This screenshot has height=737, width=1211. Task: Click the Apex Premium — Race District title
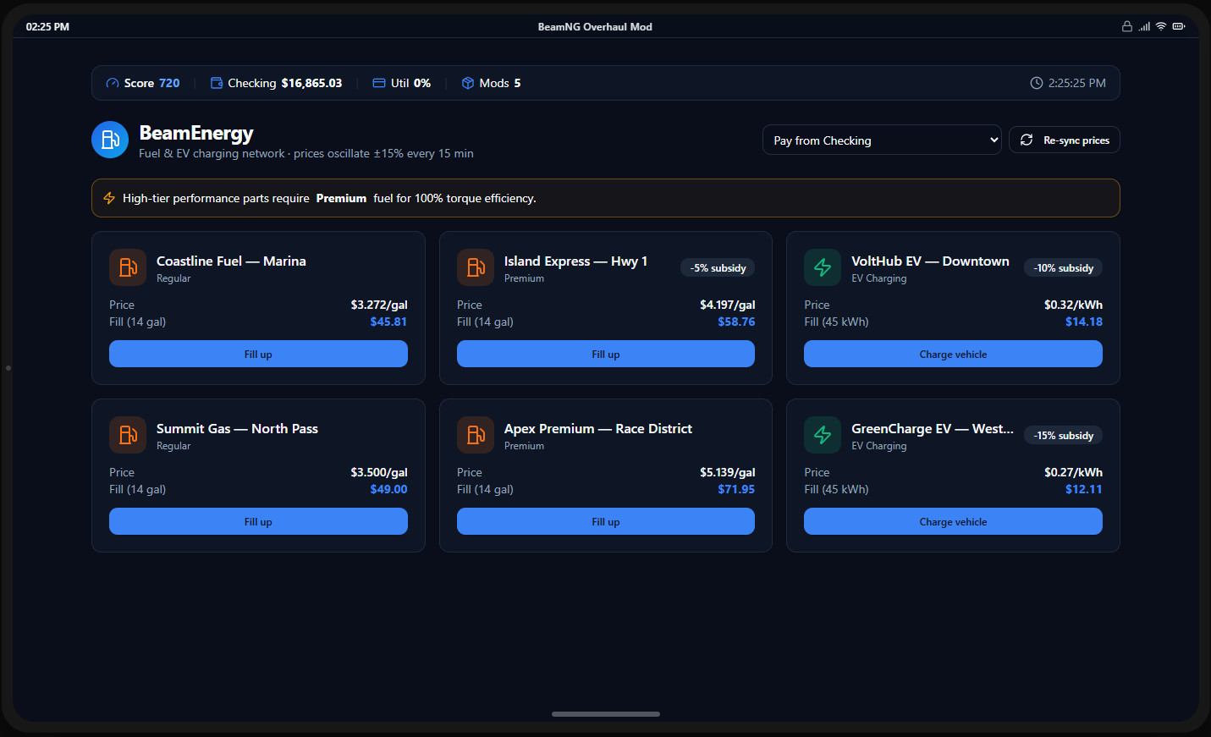pyautogui.click(x=598, y=428)
